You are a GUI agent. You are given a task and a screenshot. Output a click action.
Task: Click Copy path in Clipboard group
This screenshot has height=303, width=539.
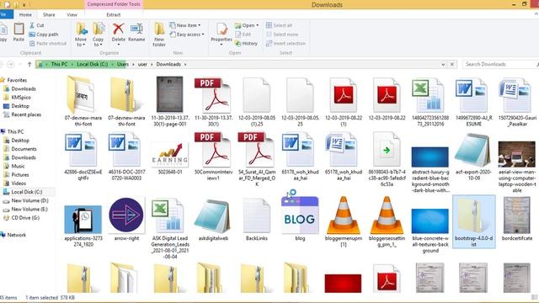pos(44,35)
